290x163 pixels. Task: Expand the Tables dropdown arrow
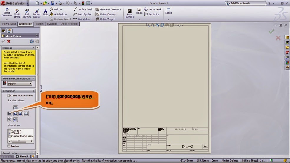click(x=168, y=20)
